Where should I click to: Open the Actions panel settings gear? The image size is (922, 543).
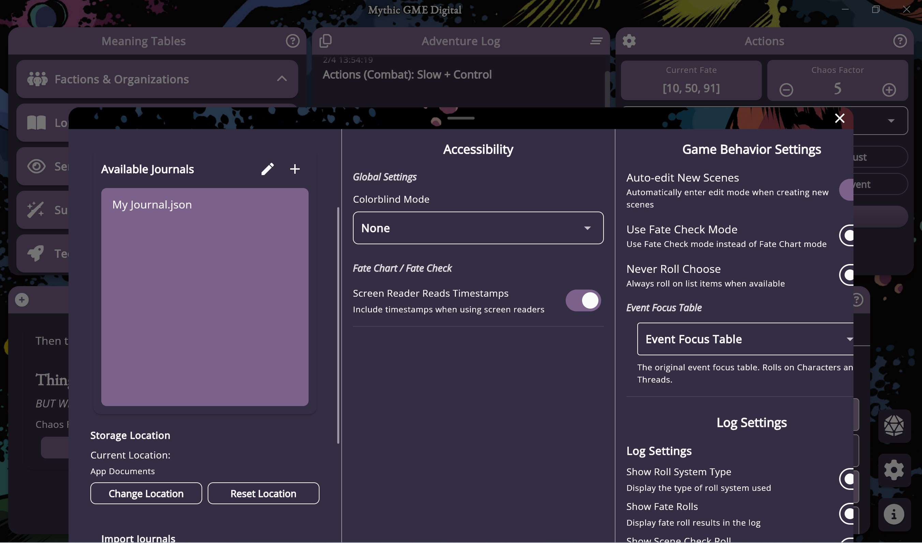click(629, 41)
